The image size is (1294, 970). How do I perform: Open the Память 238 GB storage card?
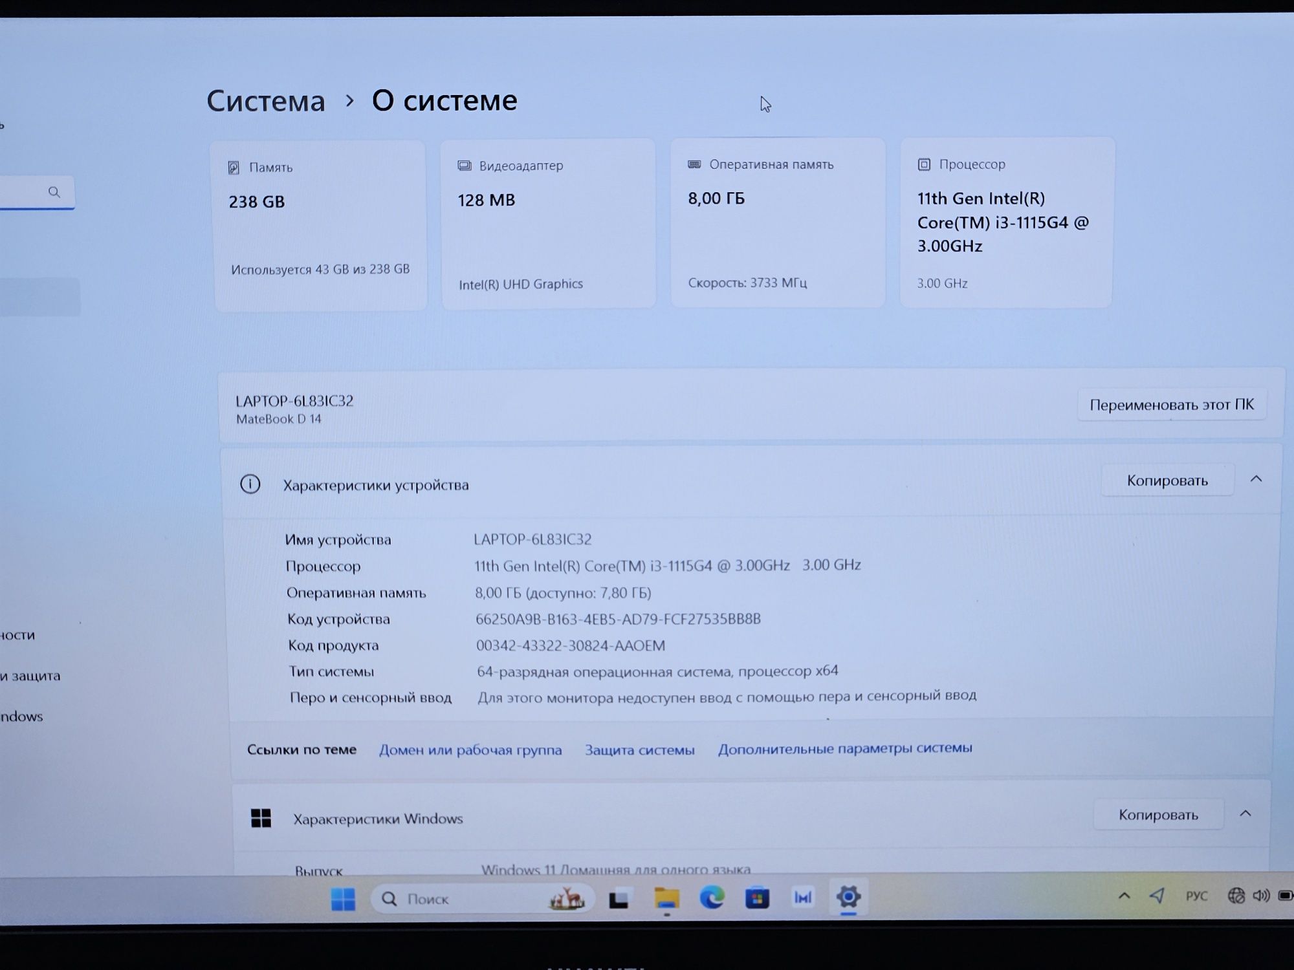320,225
